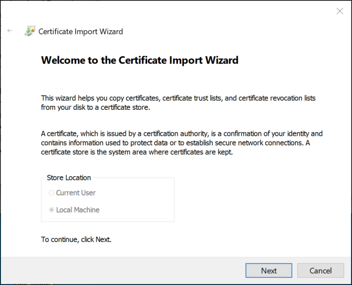The height and width of the screenshot is (285, 352).
Task: Select the Local Machine radio button
Action: (51, 210)
